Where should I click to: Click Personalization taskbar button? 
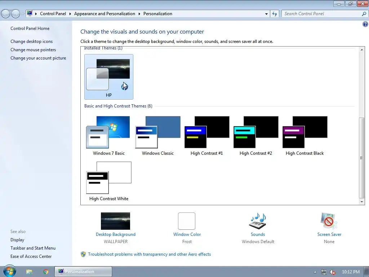click(x=83, y=272)
